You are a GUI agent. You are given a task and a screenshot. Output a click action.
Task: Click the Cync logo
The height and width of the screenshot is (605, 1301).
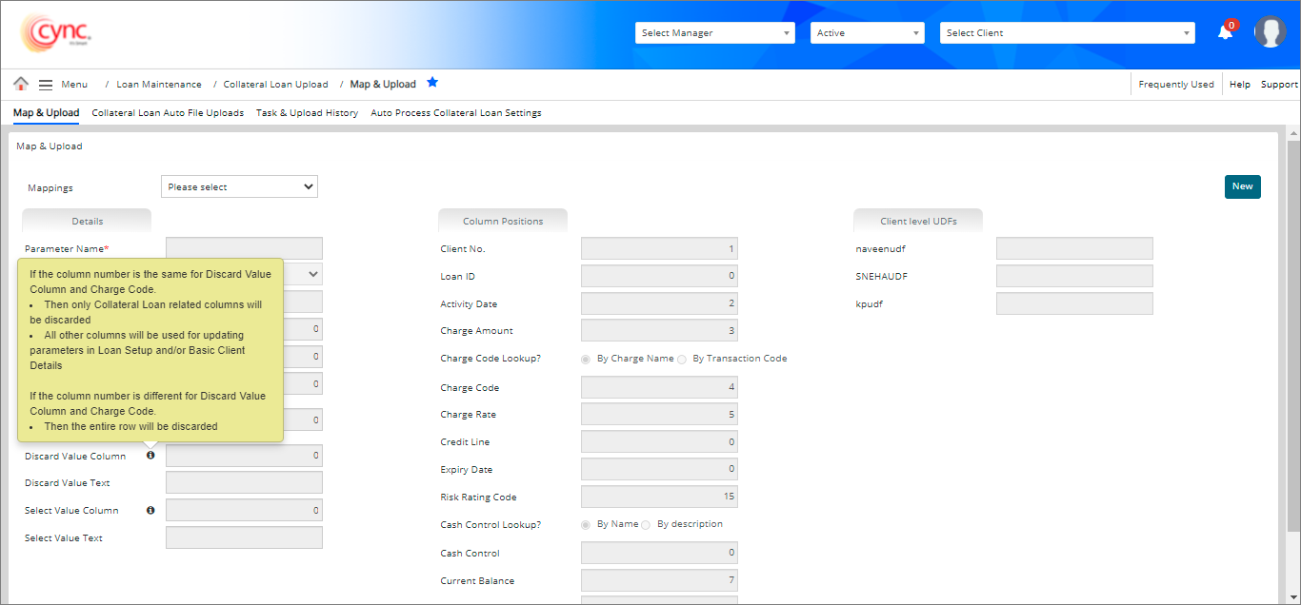pyautogui.click(x=56, y=34)
